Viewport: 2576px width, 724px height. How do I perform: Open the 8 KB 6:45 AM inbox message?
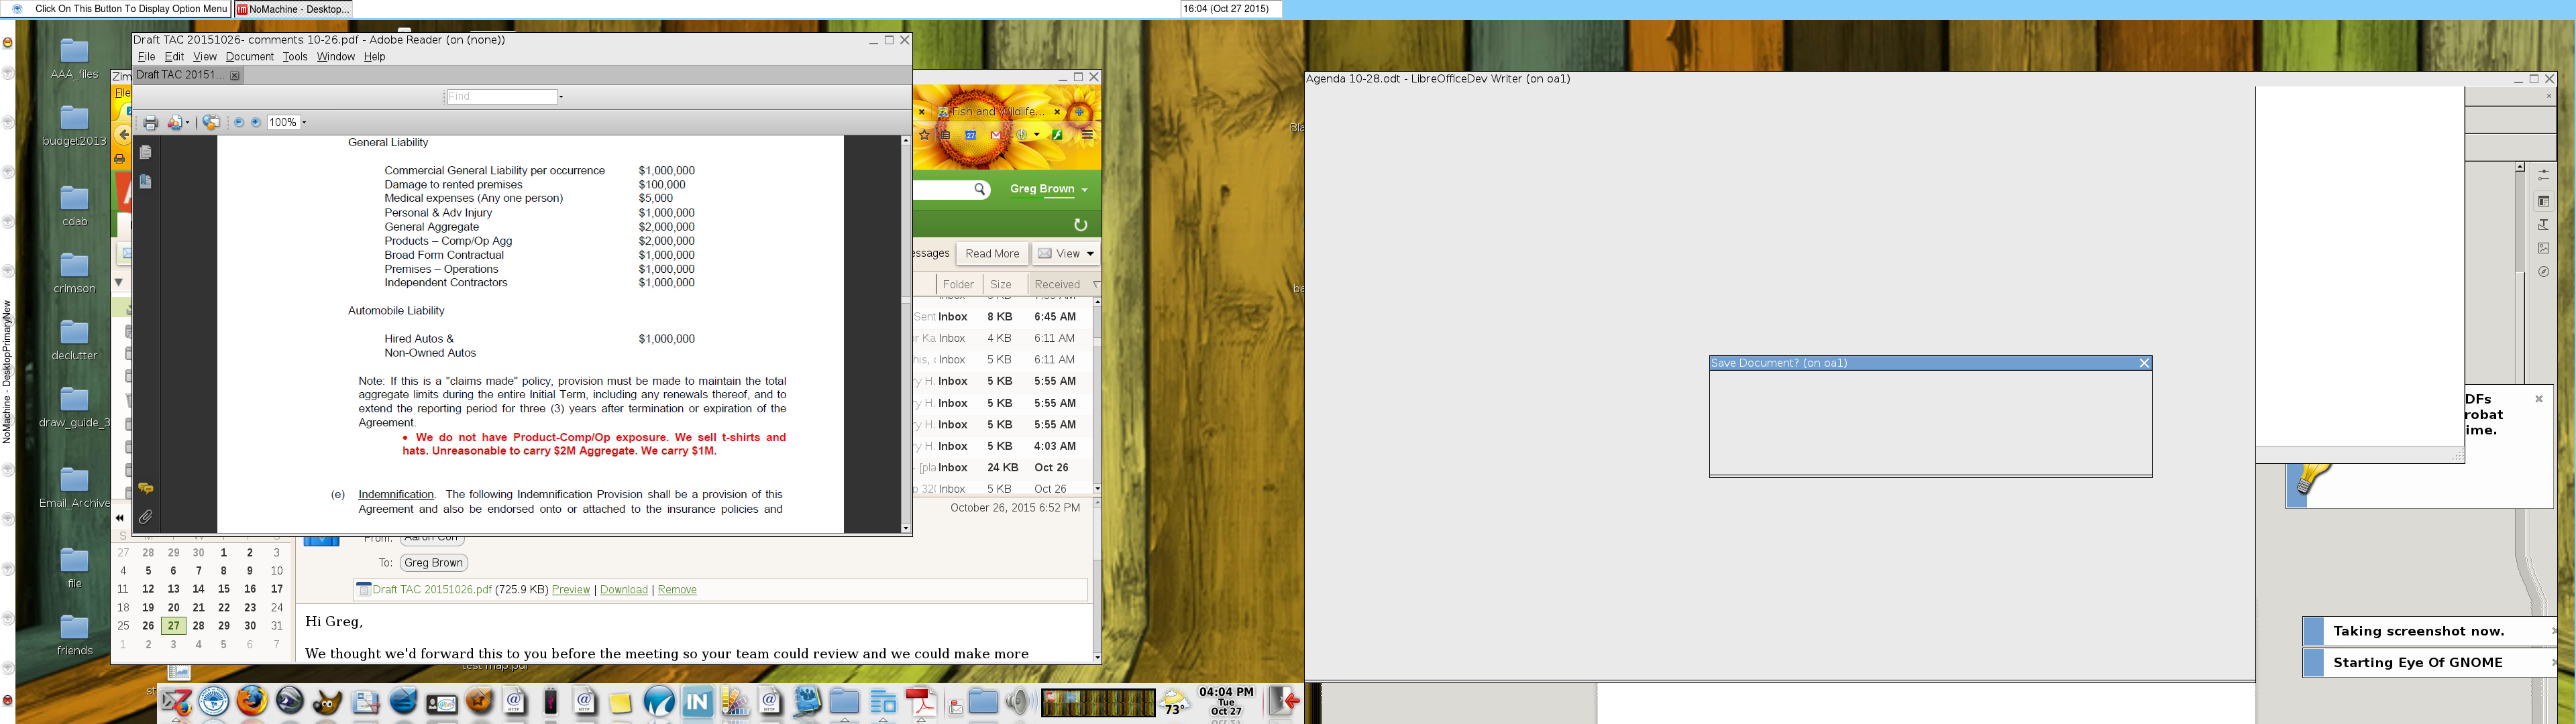pos(1003,317)
